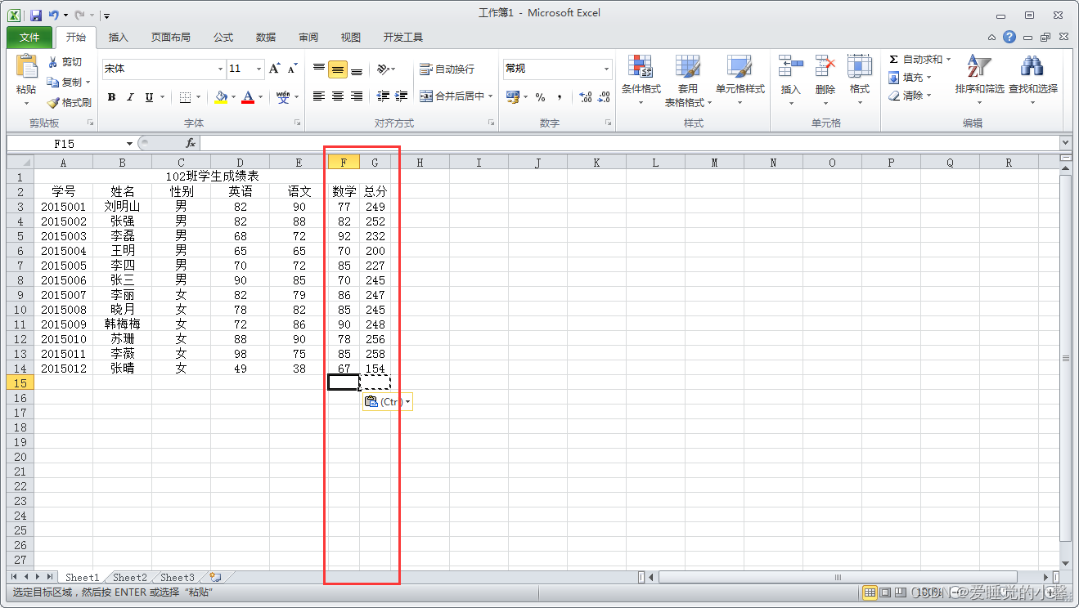Switch to Formulas (公式) tab

click(223, 37)
